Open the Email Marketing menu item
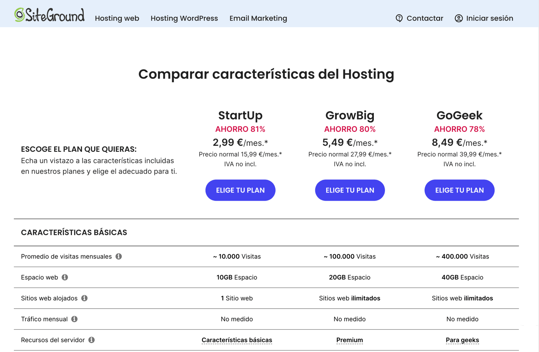The image size is (539, 352). 258,18
